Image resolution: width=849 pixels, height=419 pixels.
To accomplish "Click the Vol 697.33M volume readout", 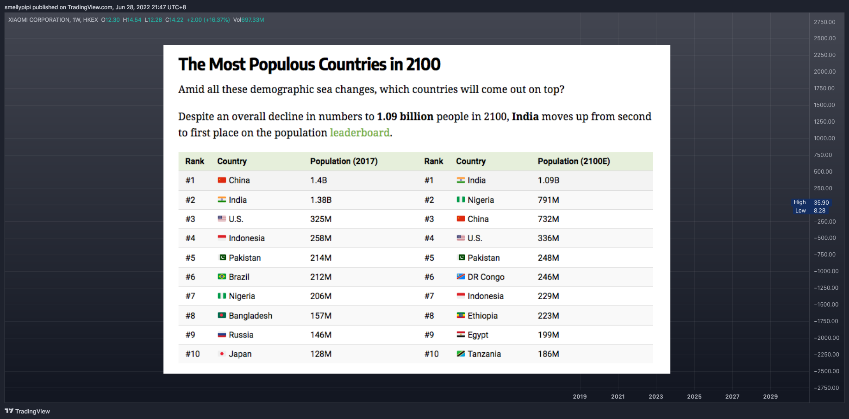I will [249, 20].
